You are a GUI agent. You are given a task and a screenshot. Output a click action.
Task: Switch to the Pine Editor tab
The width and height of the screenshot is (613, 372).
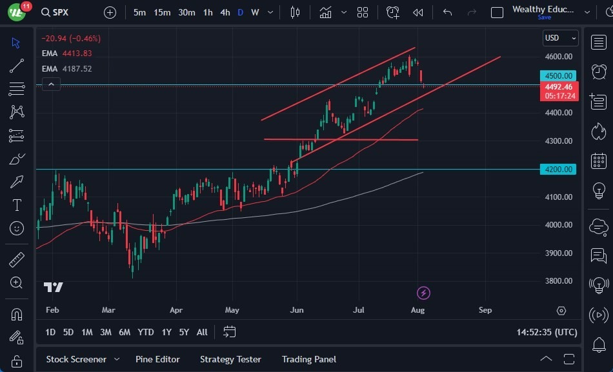coord(158,359)
